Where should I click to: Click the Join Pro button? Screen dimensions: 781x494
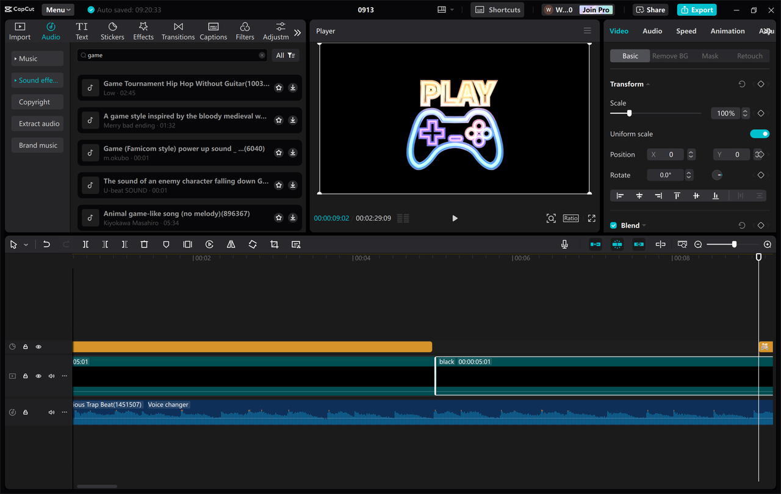tap(595, 9)
